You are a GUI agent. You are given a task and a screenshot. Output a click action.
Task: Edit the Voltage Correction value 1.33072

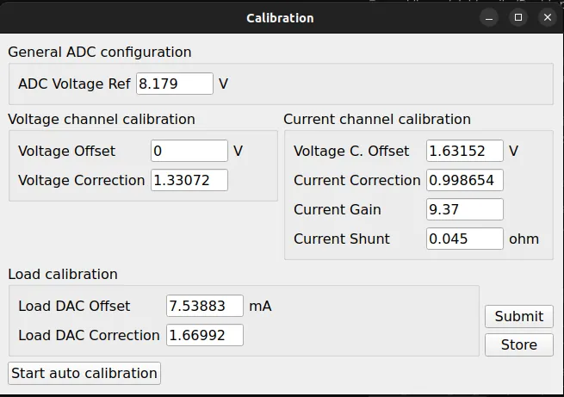pos(189,180)
